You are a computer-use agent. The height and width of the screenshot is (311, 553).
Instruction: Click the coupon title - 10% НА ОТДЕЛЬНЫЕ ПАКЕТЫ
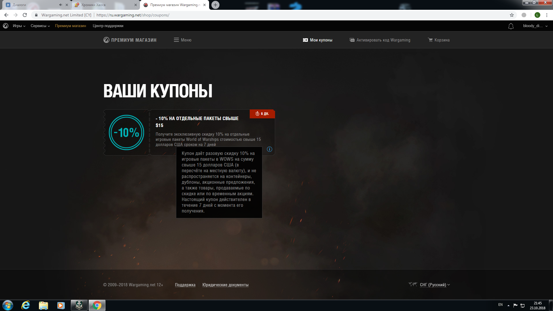(197, 122)
